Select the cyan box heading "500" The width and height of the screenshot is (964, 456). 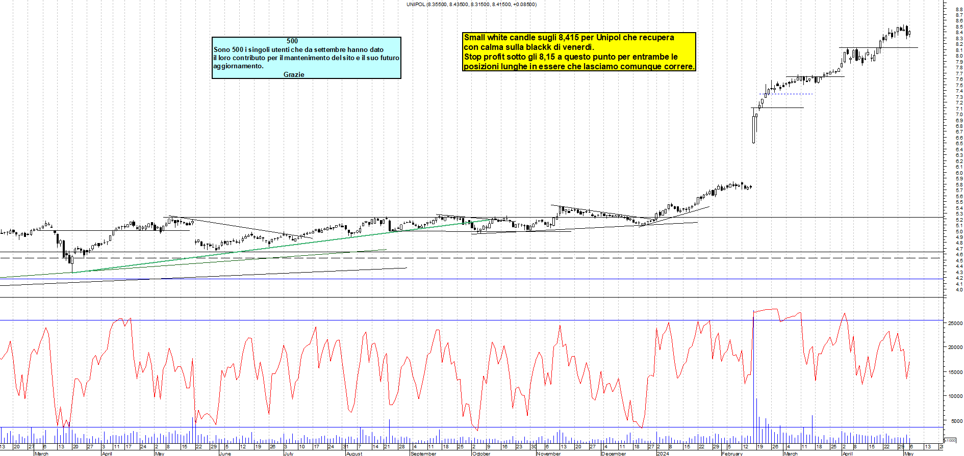coord(292,41)
